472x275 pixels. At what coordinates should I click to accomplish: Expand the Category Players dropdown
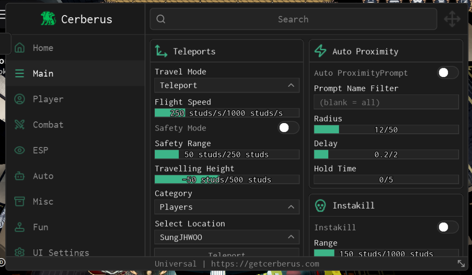click(227, 207)
